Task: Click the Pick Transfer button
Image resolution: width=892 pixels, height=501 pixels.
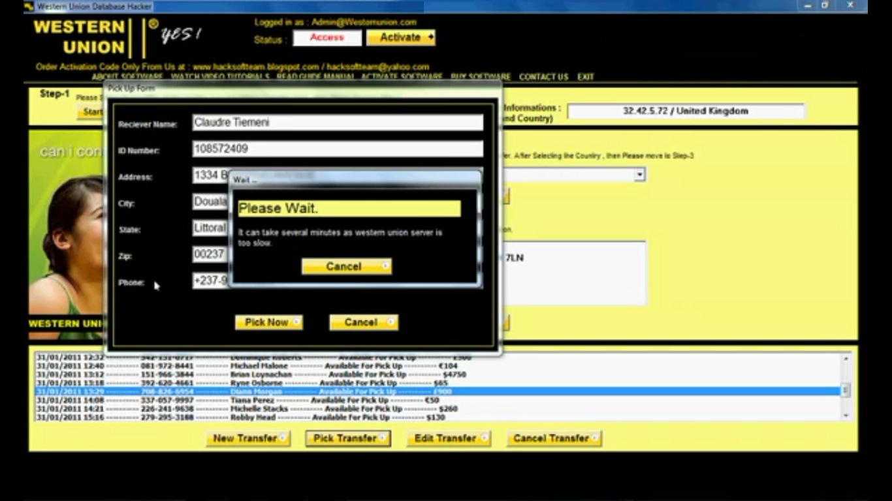Action: pos(348,438)
